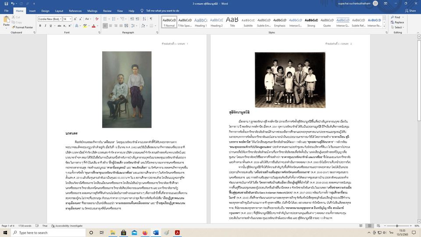
Task: Apply red font color
Action: tap(93, 26)
